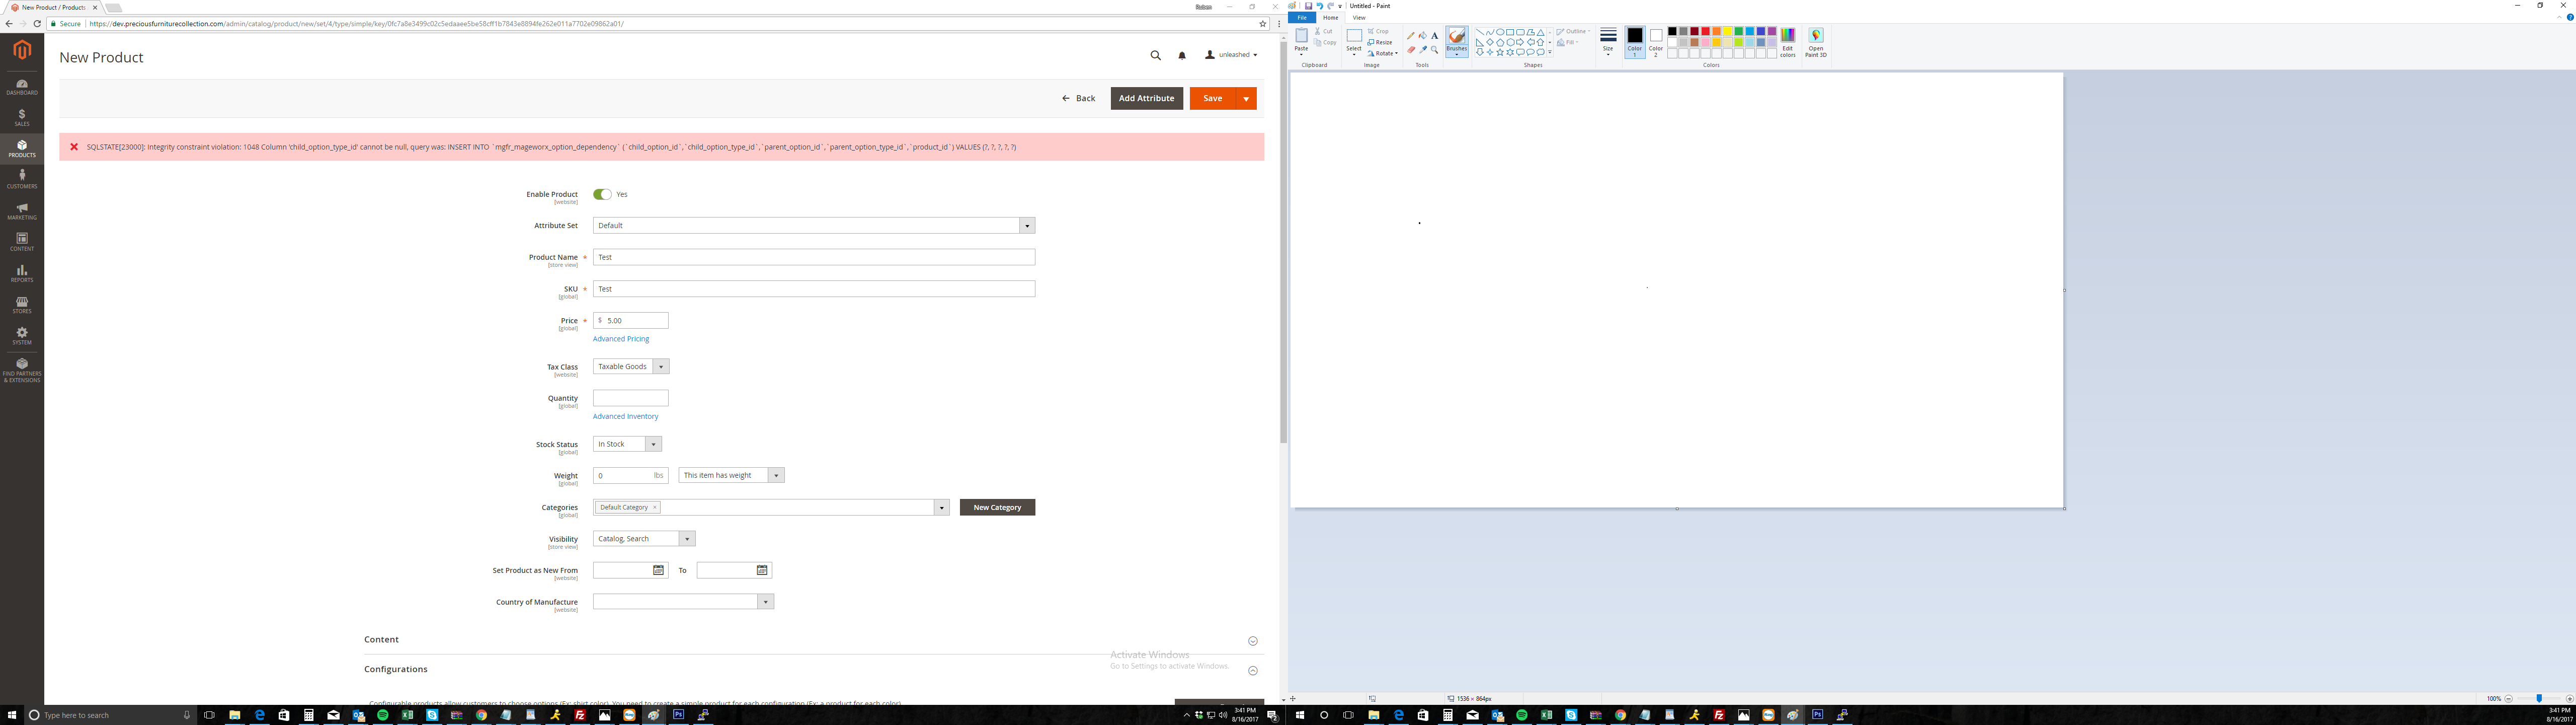
Task: Open the Stores section in Magento sidebar
Action: (x=22, y=305)
